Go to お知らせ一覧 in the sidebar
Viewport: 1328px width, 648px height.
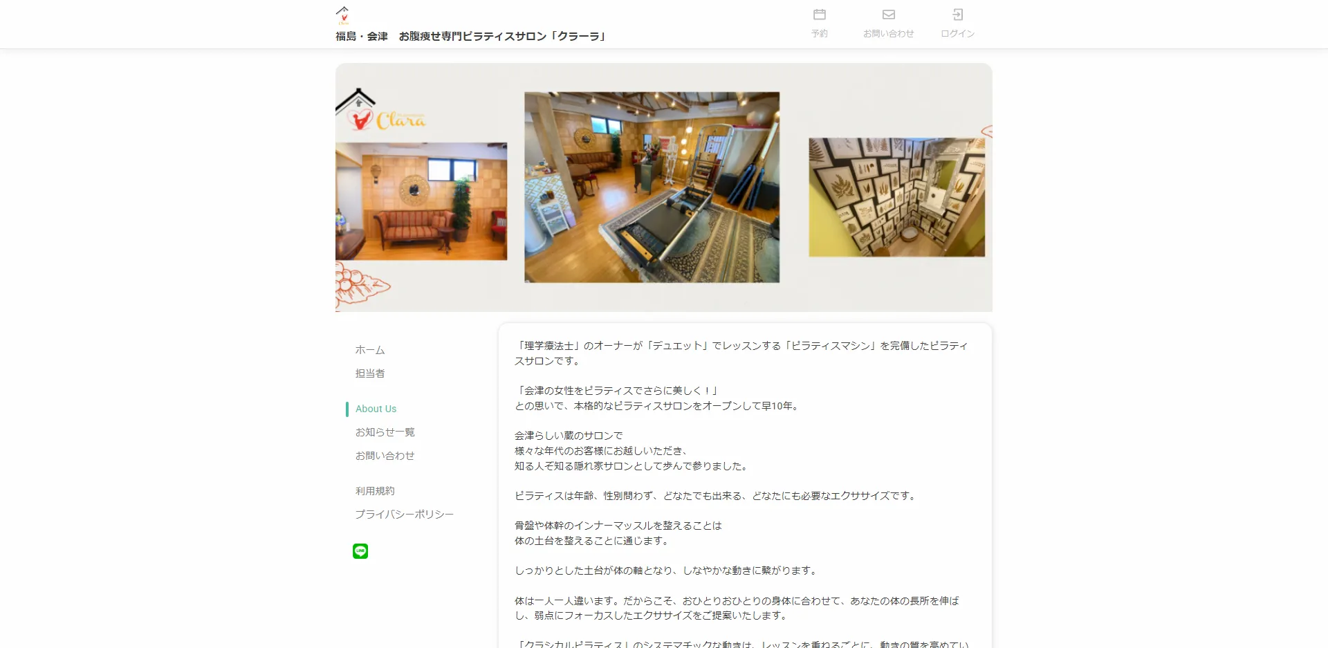pos(385,432)
